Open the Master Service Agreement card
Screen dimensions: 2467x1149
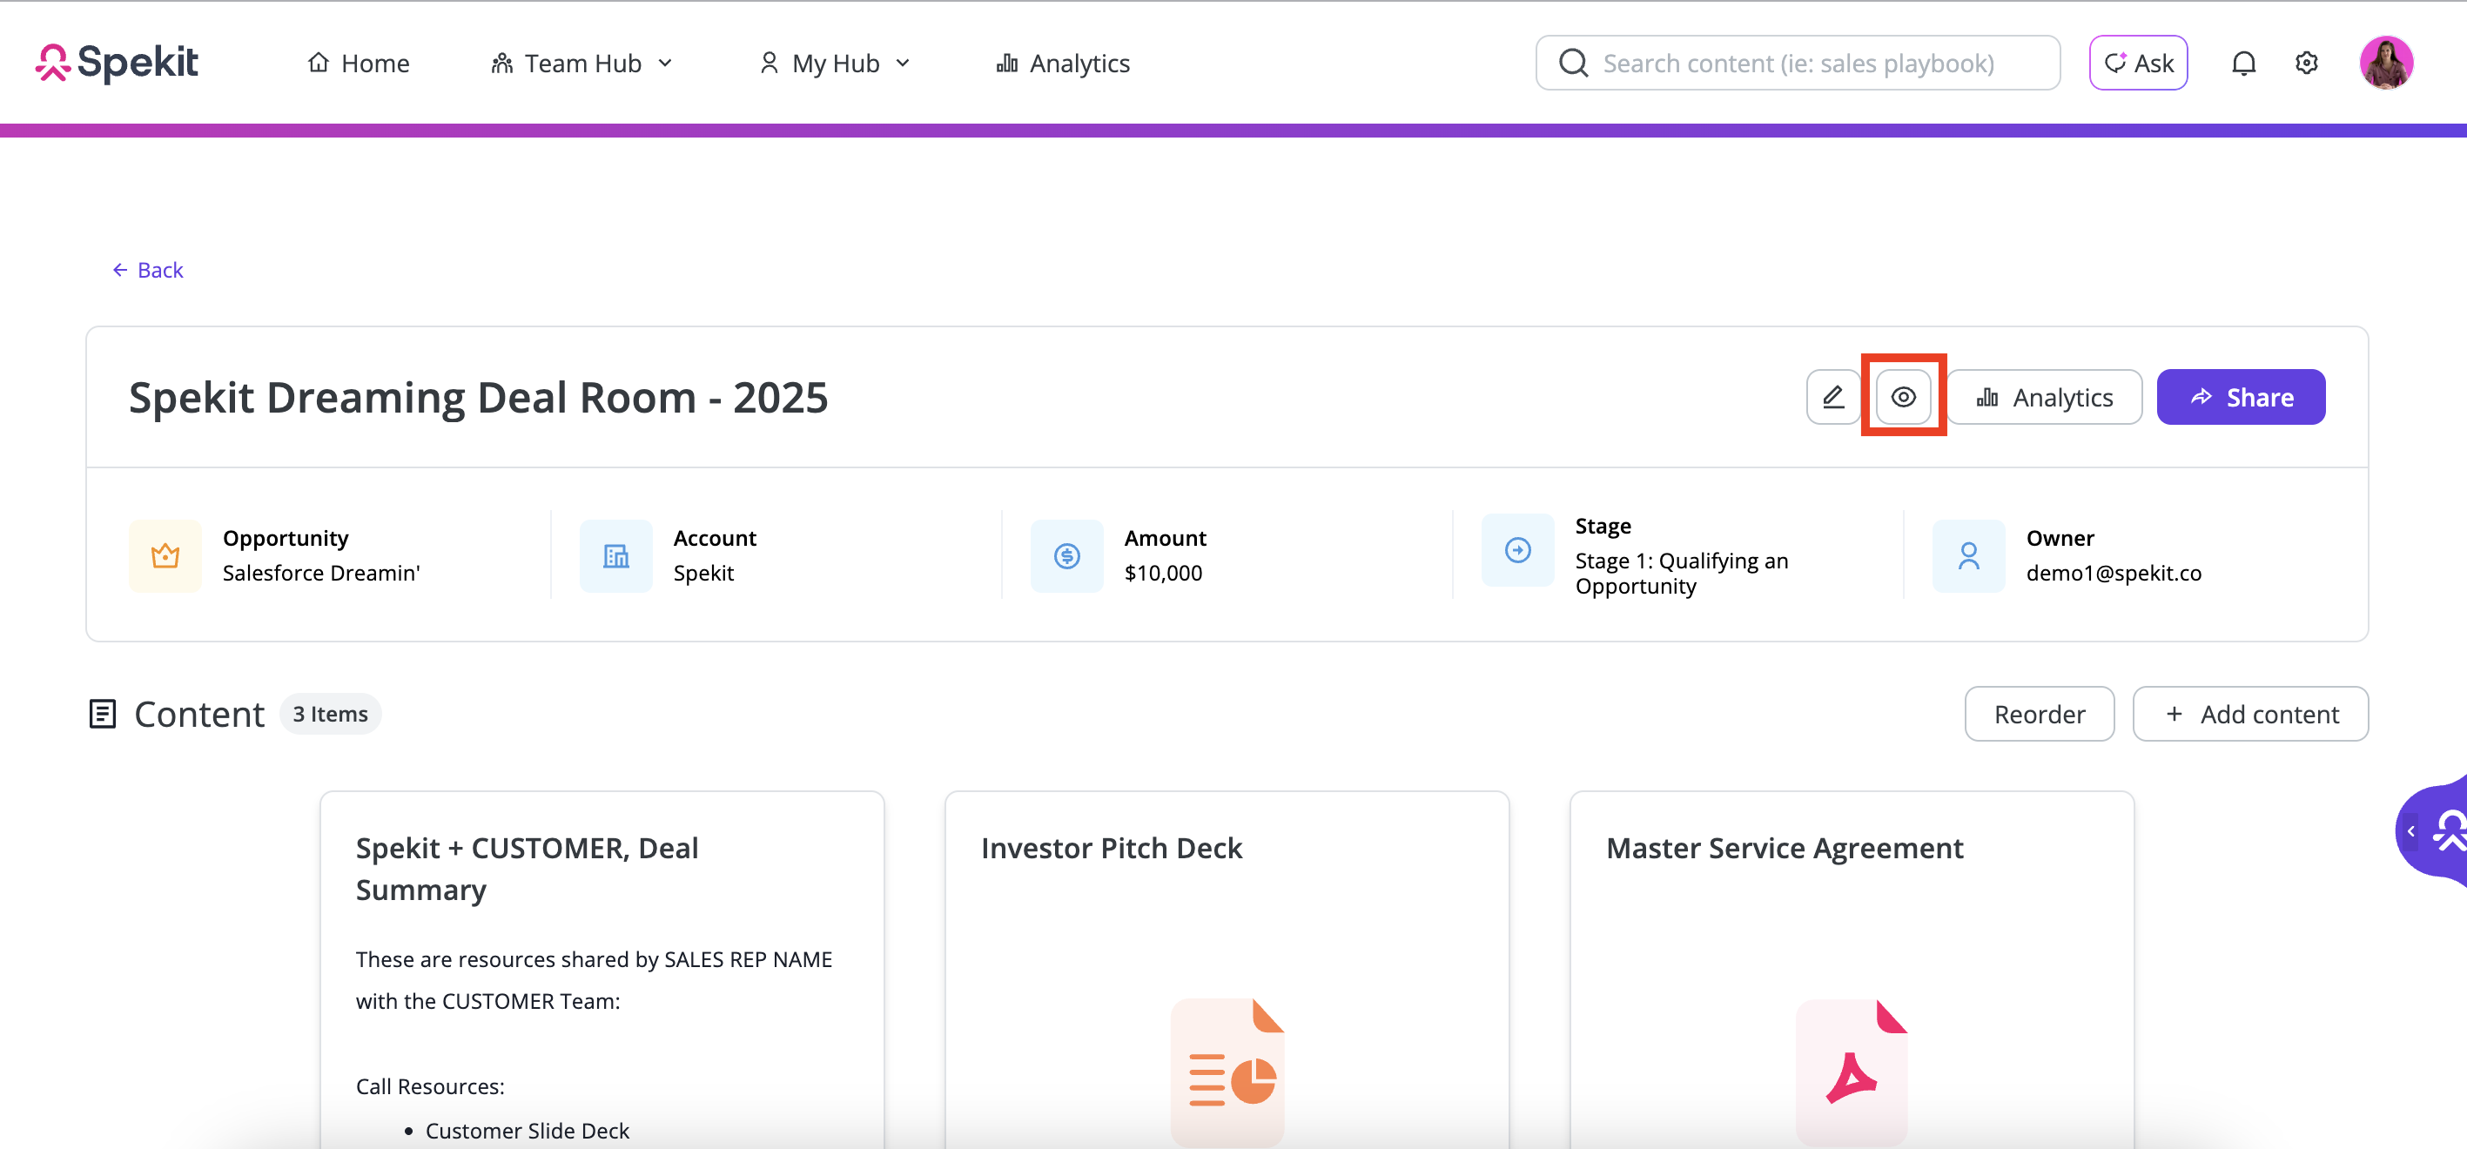pyautogui.click(x=1852, y=969)
